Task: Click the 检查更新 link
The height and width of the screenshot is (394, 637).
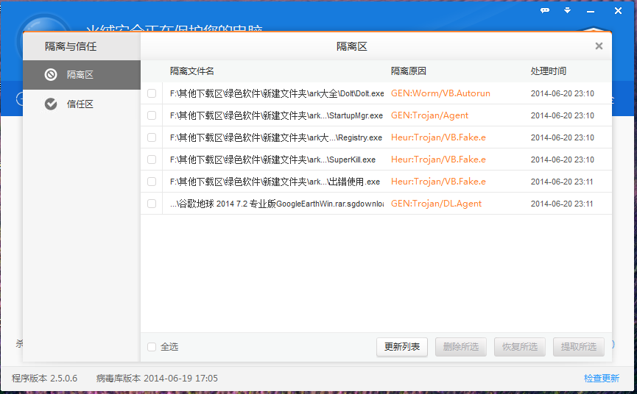Action: click(601, 378)
